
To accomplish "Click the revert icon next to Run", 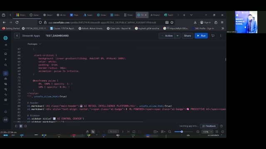I will click(213, 36).
